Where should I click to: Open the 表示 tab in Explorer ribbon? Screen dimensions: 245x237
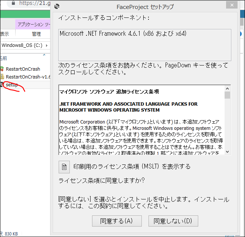point(4,34)
